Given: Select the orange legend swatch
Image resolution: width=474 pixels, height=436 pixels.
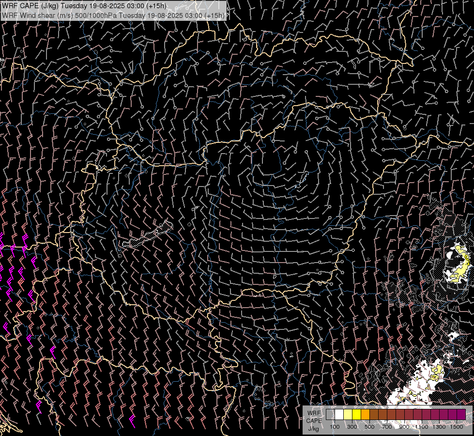Looking at the screenshot, I should pyautogui.click(x=366, y=414).
